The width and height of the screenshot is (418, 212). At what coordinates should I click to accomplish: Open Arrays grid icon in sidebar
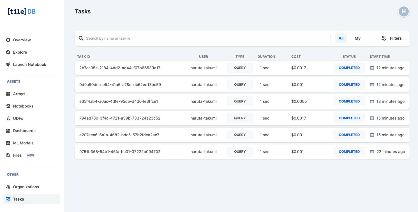point(8,94)
